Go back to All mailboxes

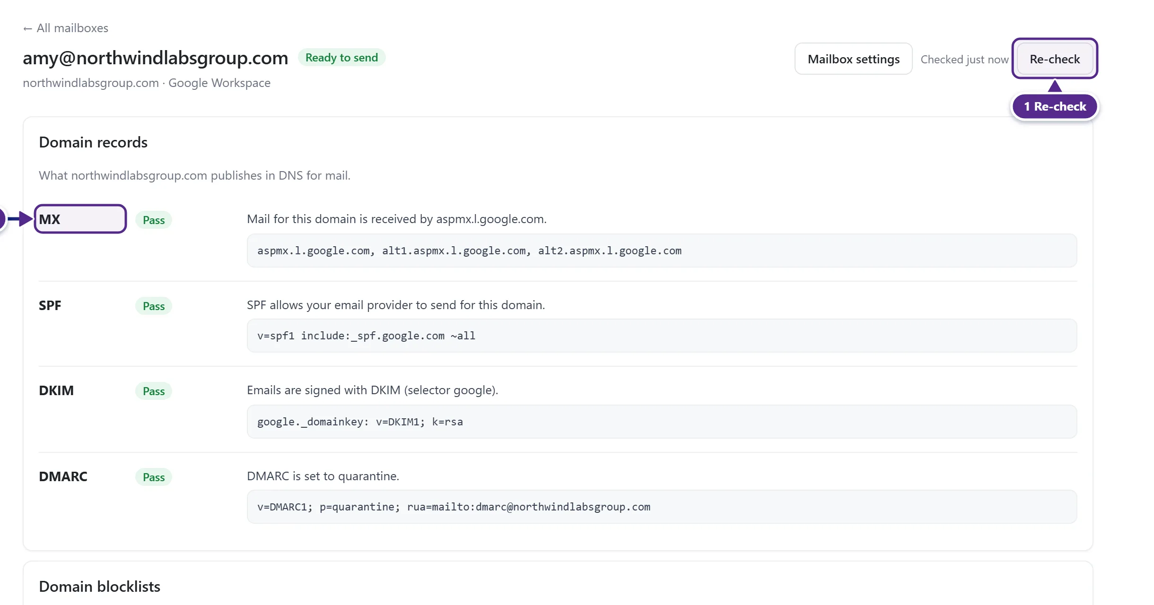pos(66,28)
